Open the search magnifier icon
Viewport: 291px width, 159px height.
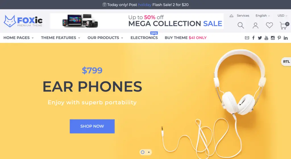coord(241,25)
